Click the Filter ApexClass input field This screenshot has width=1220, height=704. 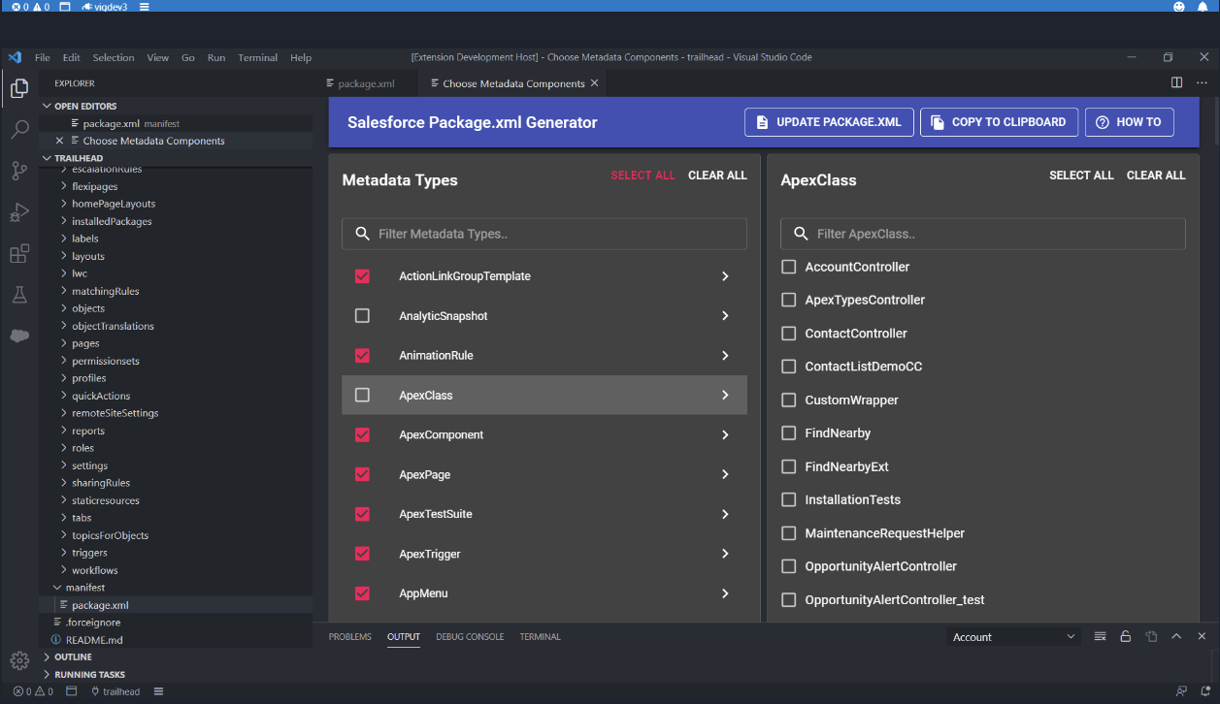coord(983,234)
